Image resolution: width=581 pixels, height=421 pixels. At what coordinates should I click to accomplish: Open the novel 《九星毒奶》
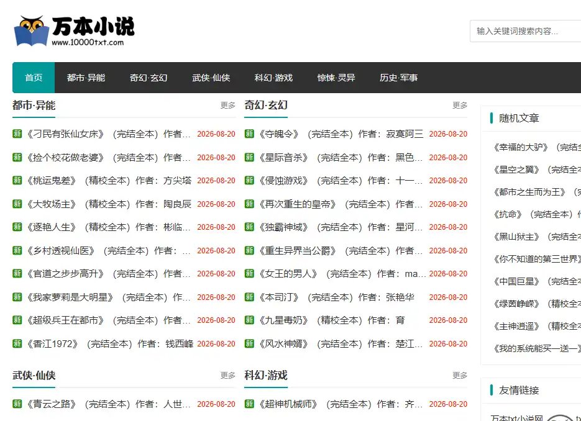pos(331,320)
